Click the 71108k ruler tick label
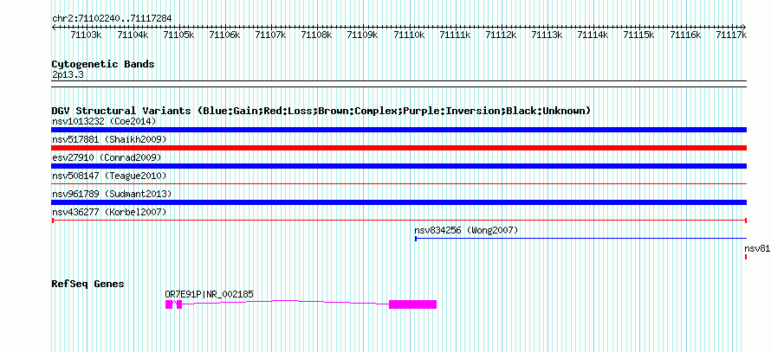771x352 pixels. pyautogui.click(x=316, y=35)
